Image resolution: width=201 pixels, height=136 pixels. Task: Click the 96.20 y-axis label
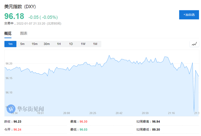click(x=9, y=63)
